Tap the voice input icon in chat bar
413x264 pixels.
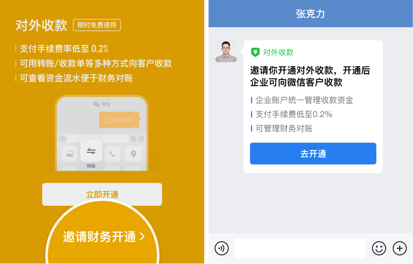[x=222, y=248]
